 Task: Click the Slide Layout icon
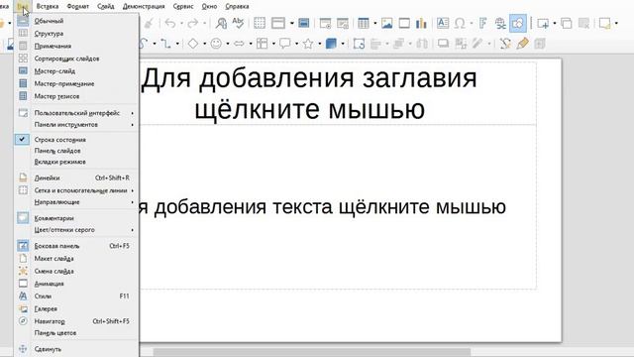coord(605,24)
